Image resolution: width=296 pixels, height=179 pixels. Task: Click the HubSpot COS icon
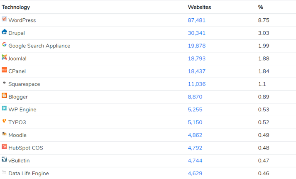pos(4,147)
